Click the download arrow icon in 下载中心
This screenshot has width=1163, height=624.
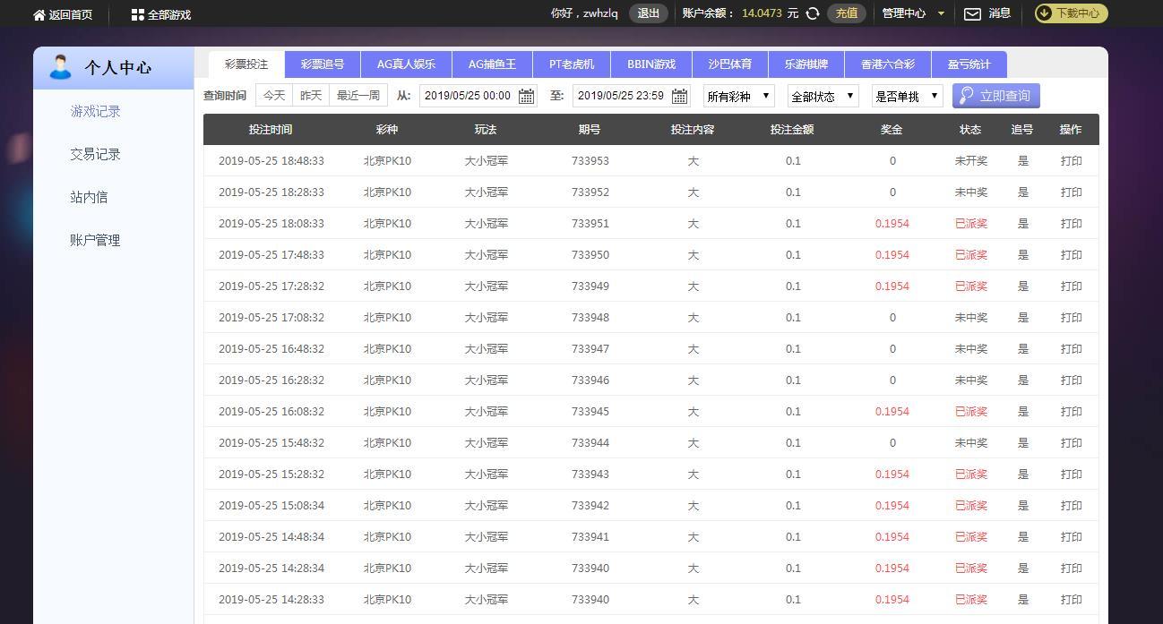1045,13
